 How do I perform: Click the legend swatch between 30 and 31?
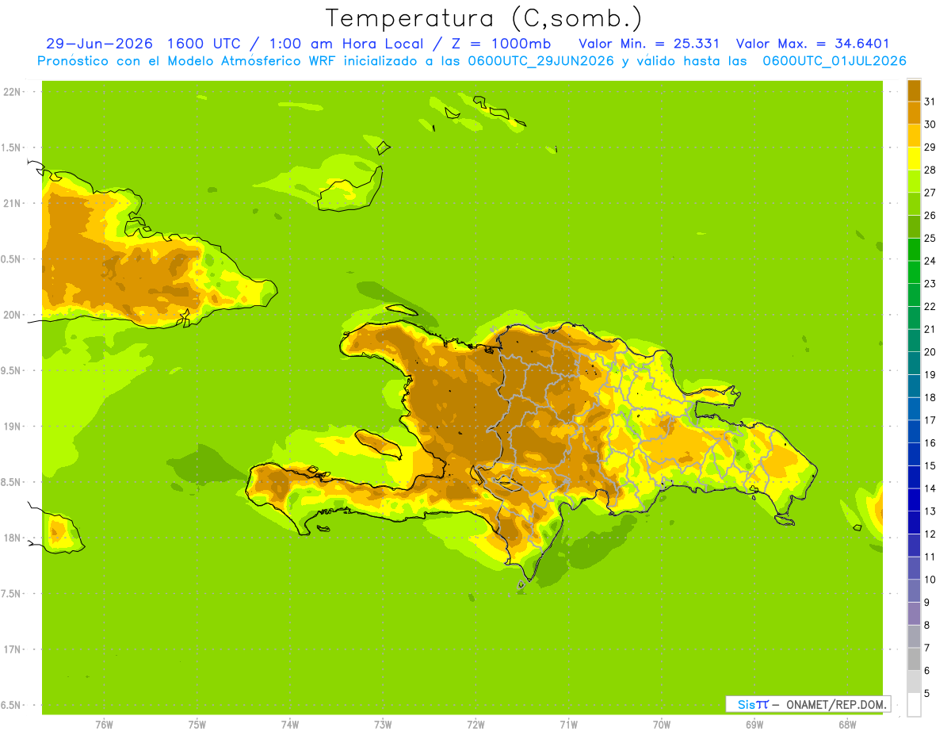pyautogui.click(x=914, y=113)
